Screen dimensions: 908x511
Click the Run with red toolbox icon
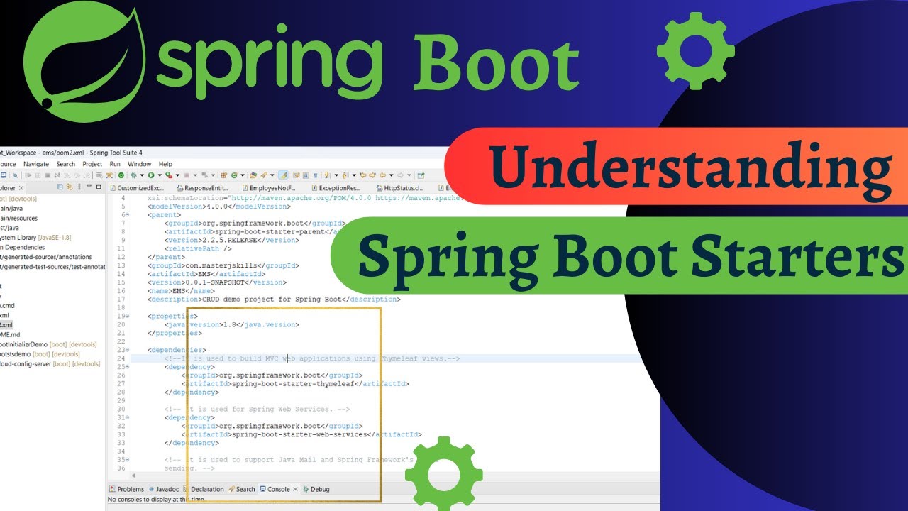169,175
